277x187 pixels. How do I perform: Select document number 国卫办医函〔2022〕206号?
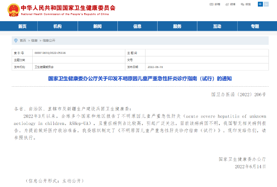click(239, 95)
